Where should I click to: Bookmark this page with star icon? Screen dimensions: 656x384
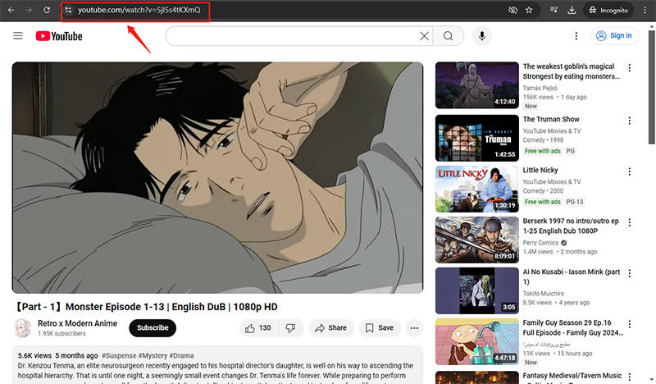click(529, 10)
